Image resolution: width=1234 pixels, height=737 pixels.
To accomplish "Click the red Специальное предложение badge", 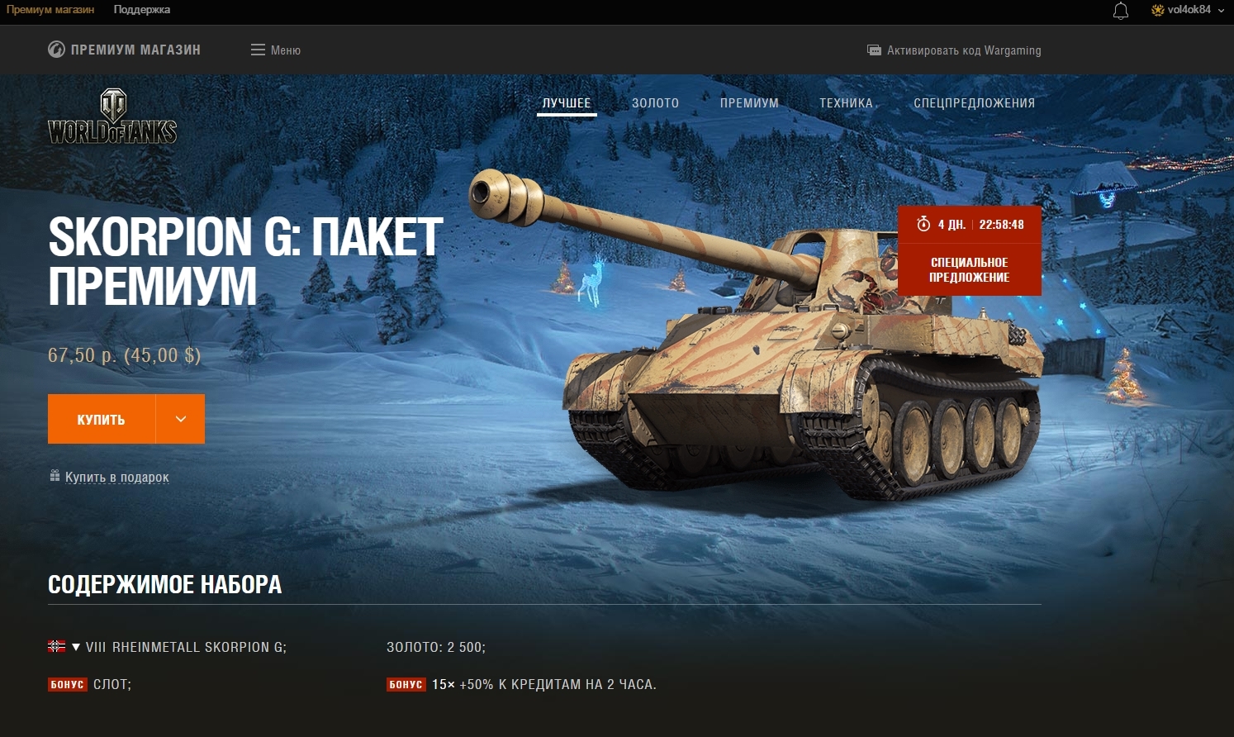I will click(970, 269).
